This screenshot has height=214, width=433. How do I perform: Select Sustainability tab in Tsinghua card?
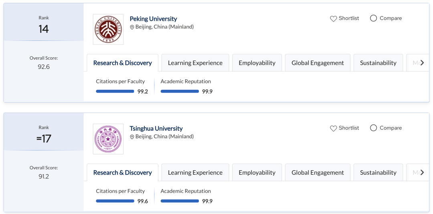tap(378, 172)
